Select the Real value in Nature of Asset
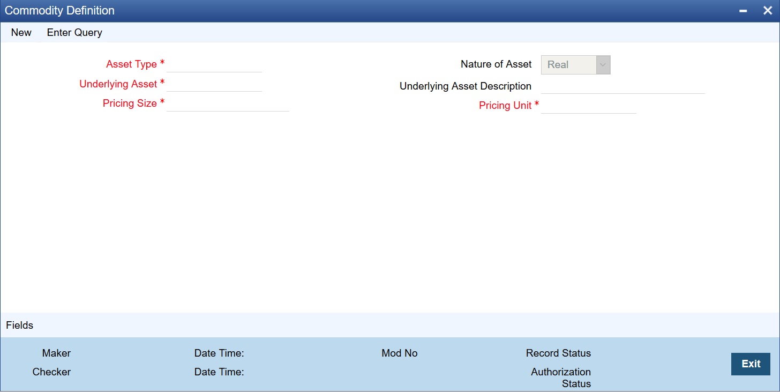Screen dimensions: 780x392 point(568,64)
